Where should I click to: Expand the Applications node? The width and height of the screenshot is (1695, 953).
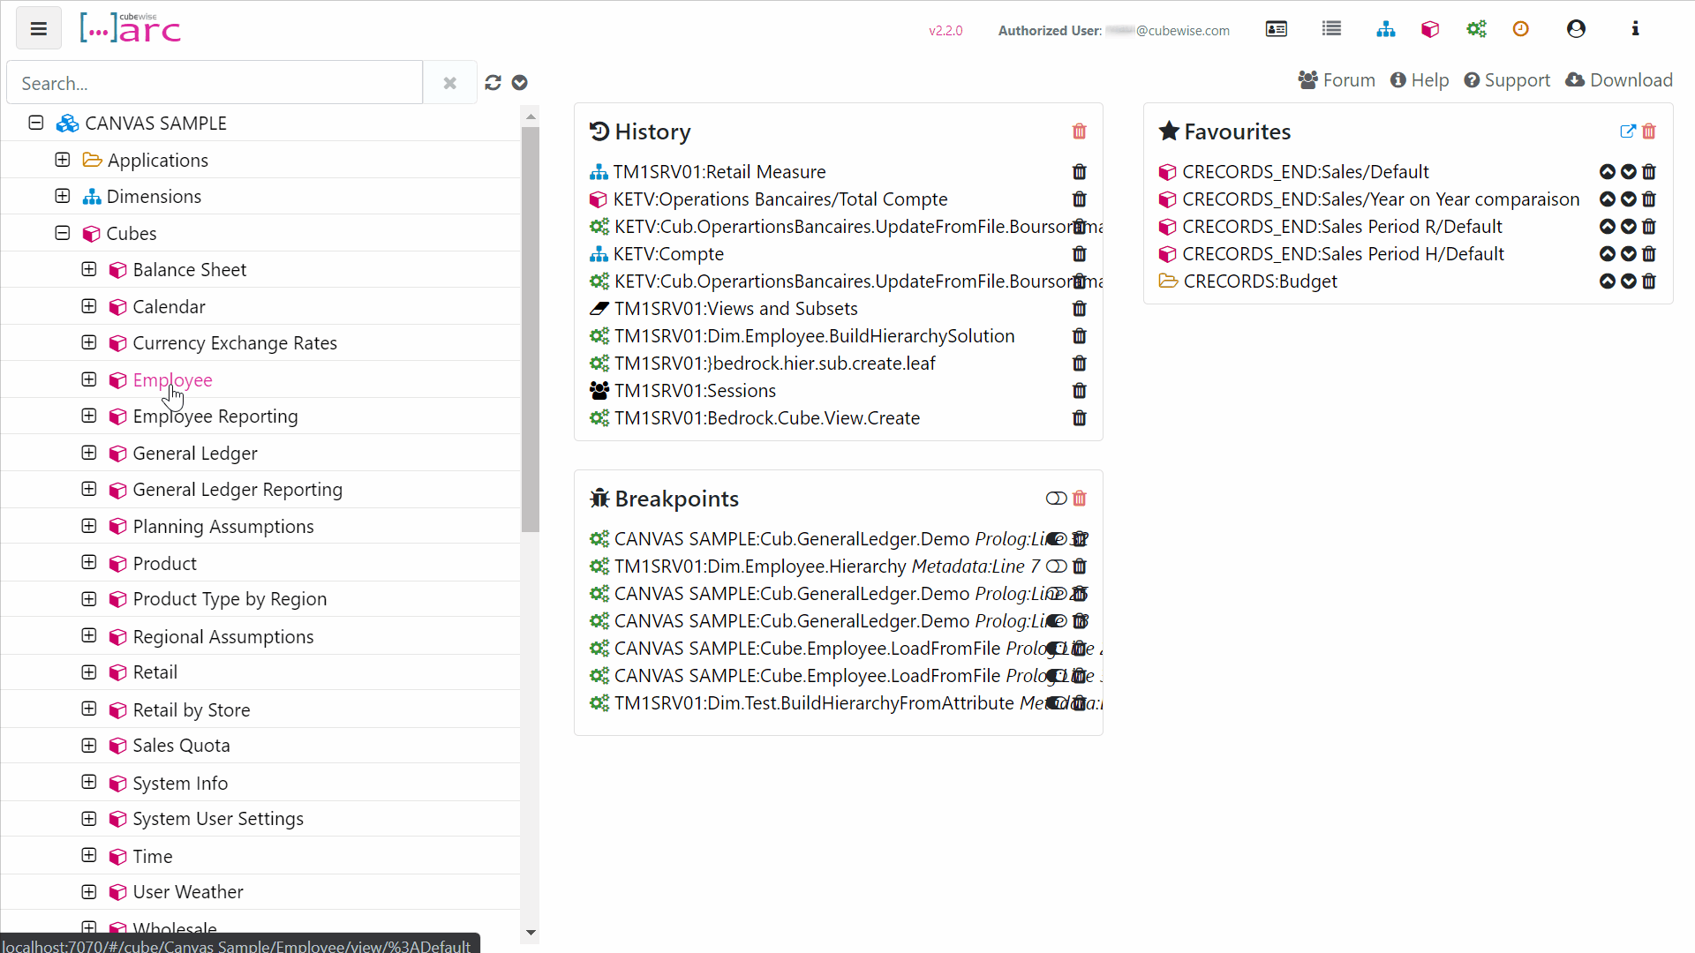[62, 160]
